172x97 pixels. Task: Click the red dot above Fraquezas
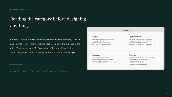point(92,53)
